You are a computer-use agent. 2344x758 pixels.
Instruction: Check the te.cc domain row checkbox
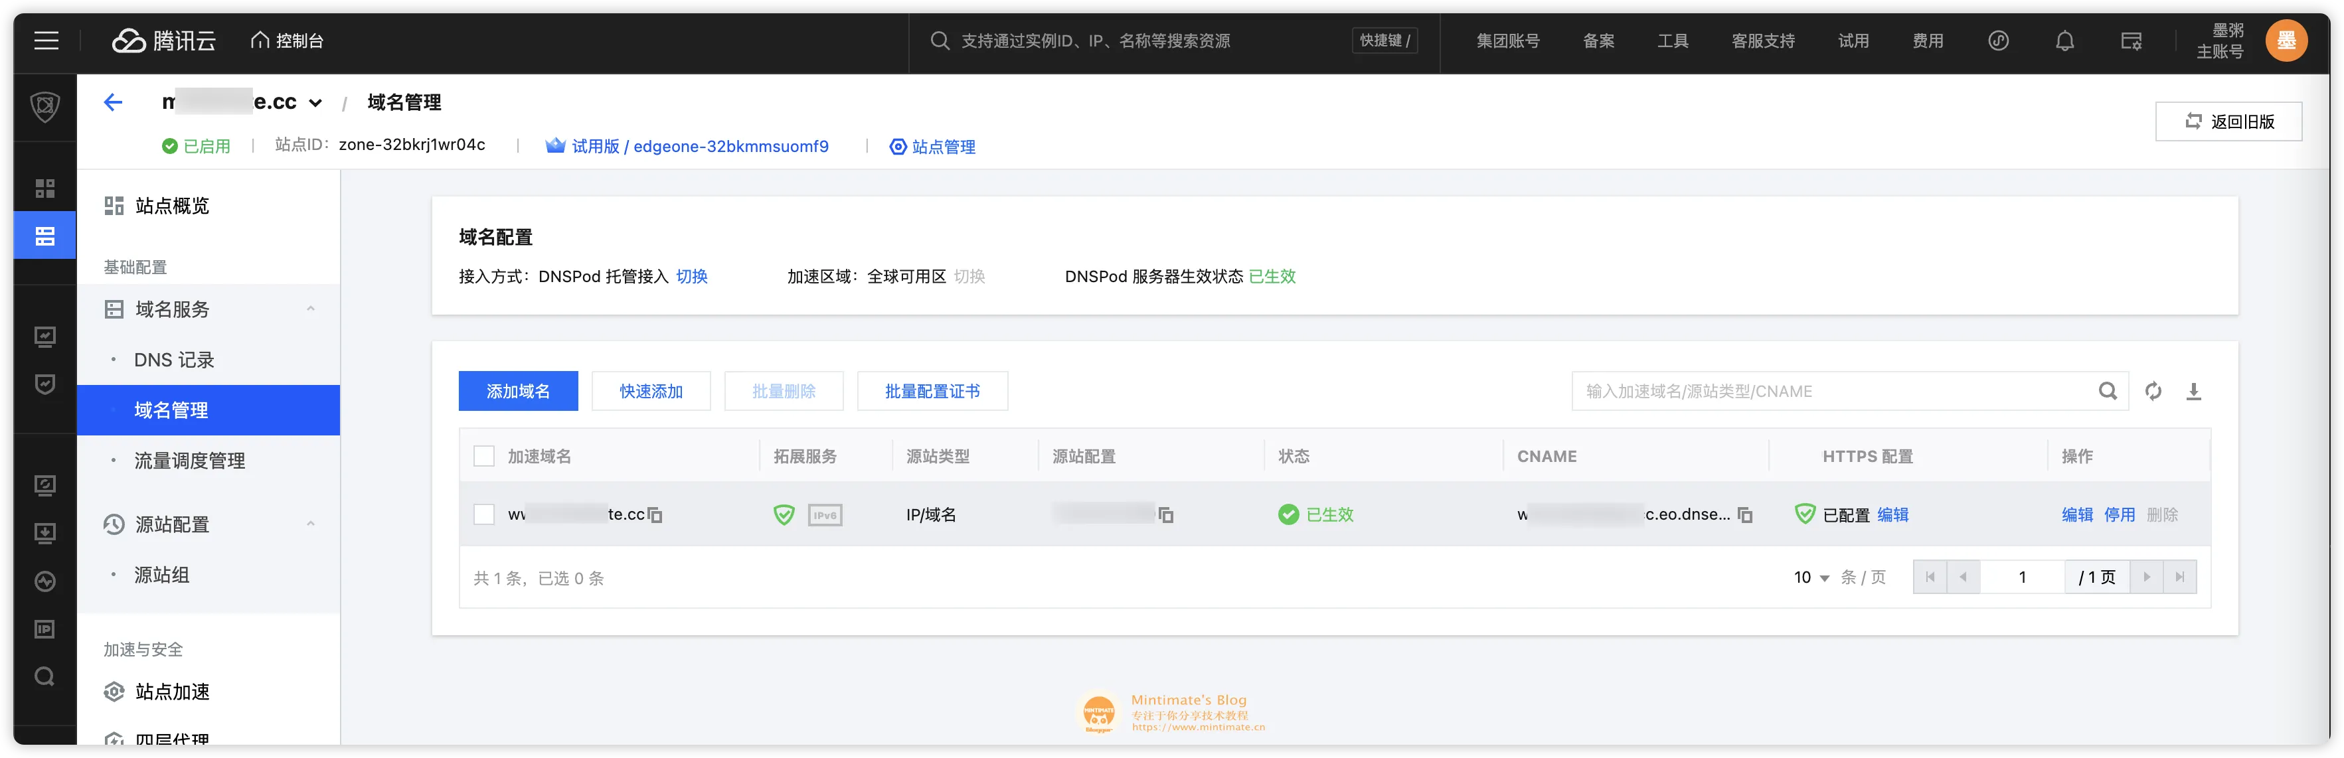click(484, 514)
